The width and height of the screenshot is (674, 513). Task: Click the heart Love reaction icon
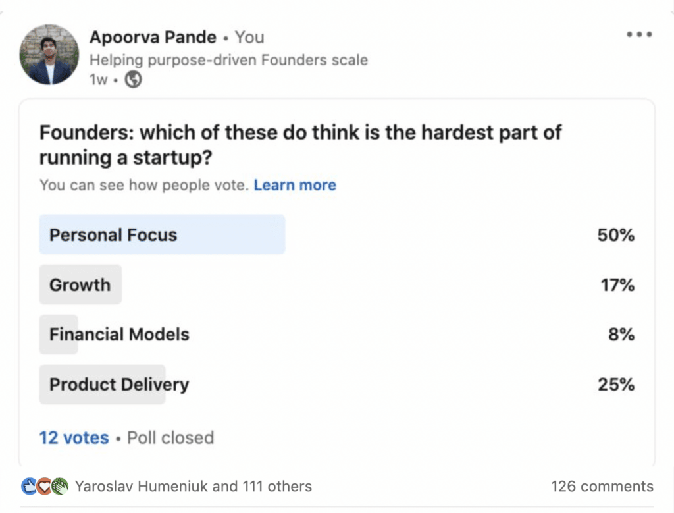click(x=43, y=486)
